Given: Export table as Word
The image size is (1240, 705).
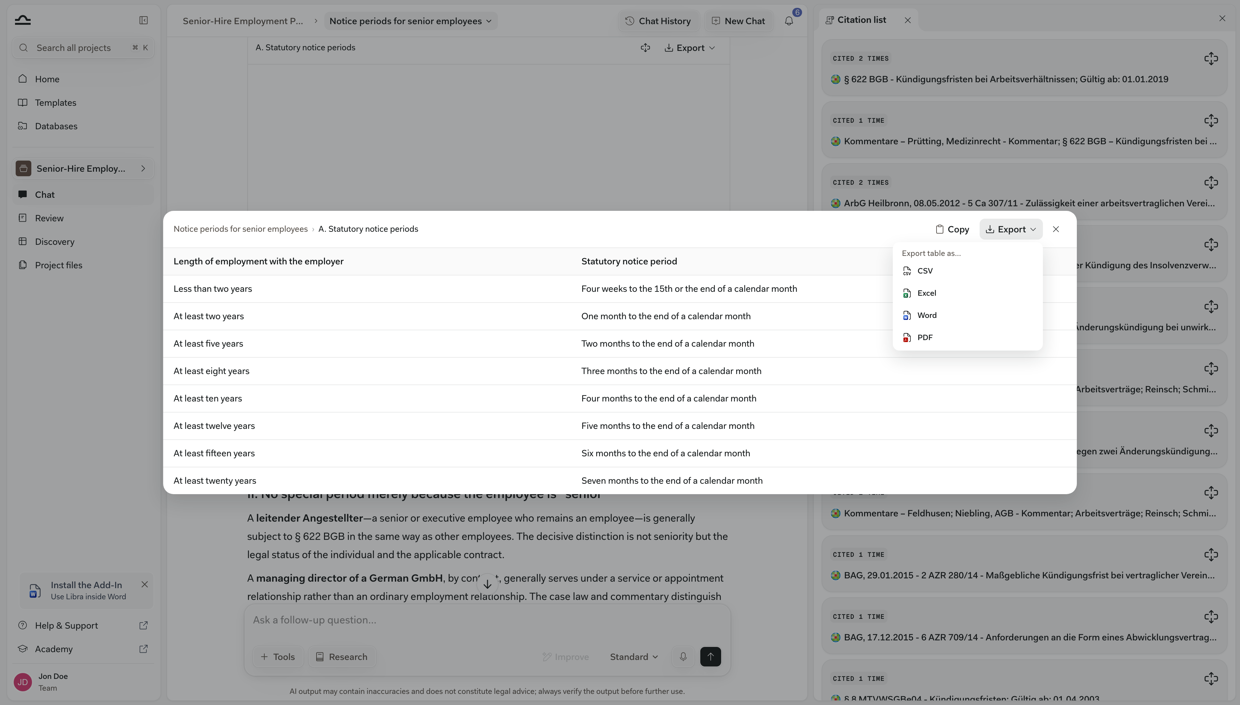Looking at the screenshot, I should (x=967, y=315).
